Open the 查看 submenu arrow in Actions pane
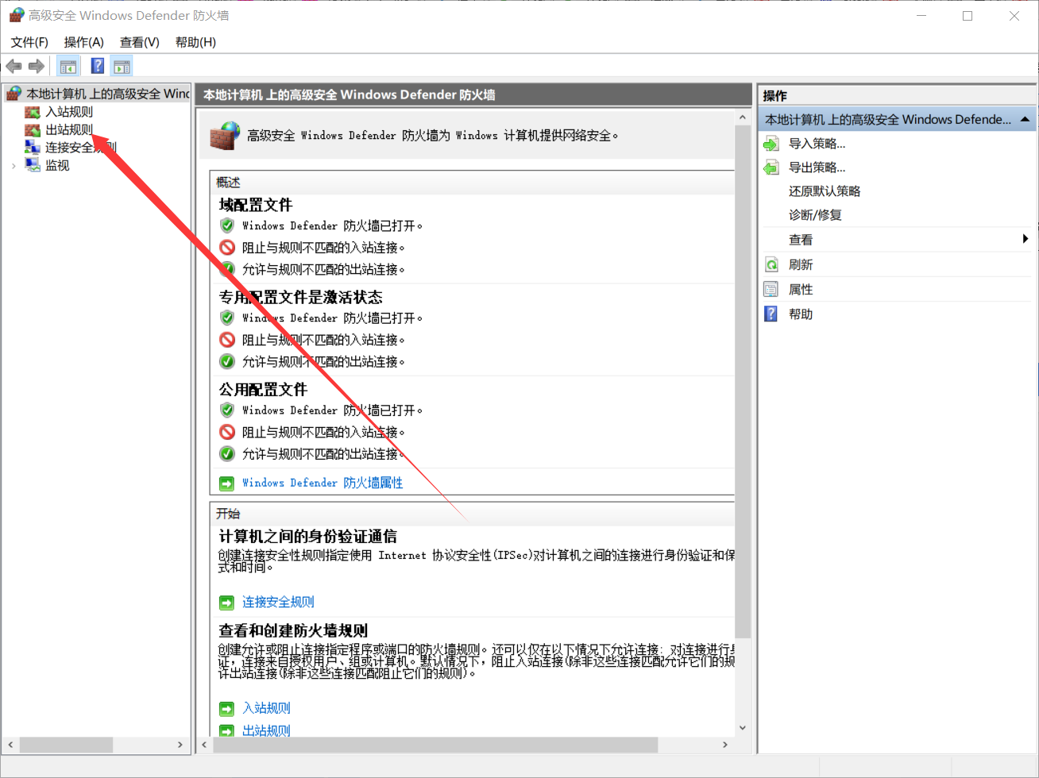 tap(1025, 238)
